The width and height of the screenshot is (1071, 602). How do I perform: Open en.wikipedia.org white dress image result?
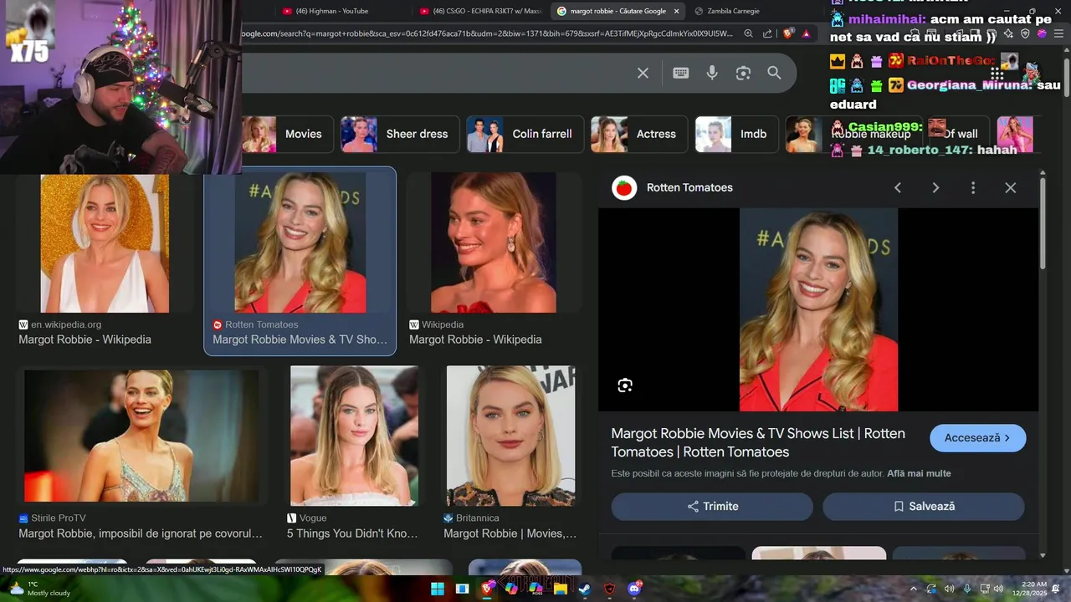pos(105,242)
